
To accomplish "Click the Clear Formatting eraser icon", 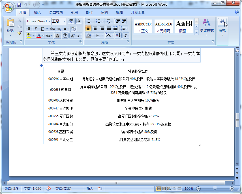I will pyautogui.click(x=74, y=29).
